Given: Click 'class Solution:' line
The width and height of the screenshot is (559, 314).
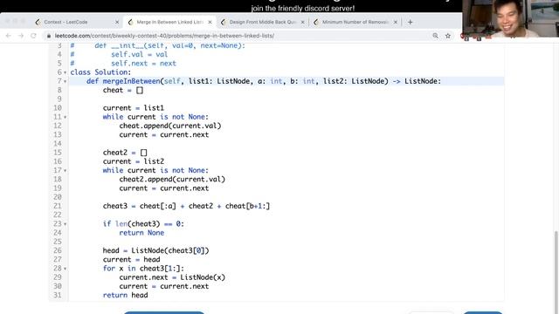Looking at the screenshot, I should [100, 72].
